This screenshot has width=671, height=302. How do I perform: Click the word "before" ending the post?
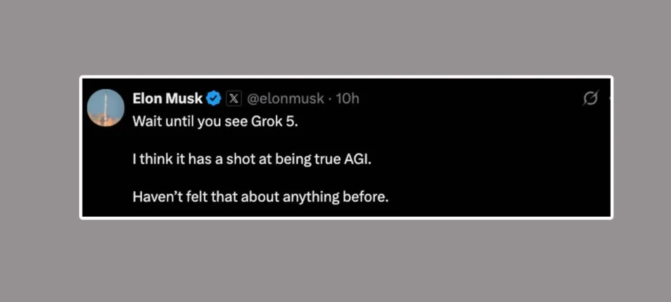(x=367, y=196)
